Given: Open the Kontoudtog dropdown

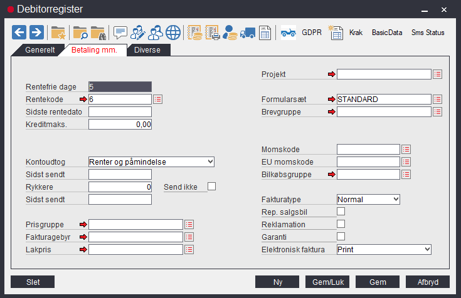Looking at the screenshot, I should point(151,162).
